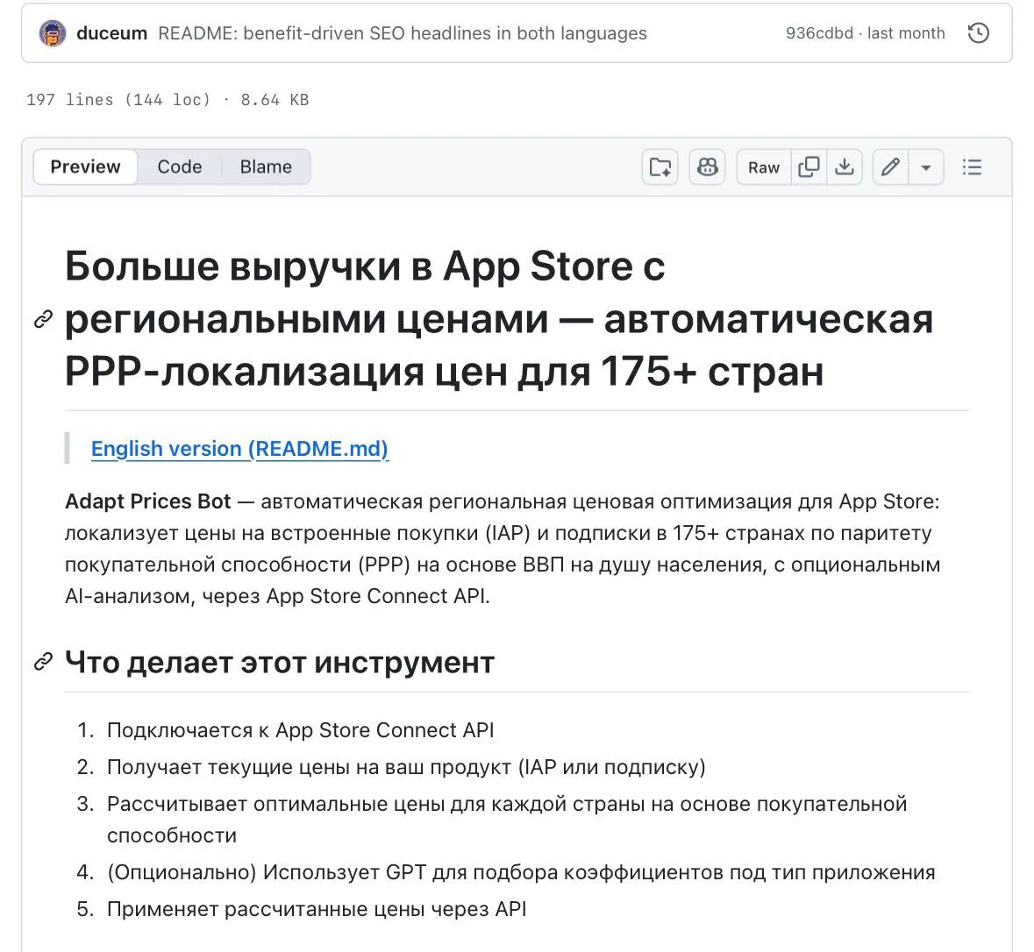Open commit hash 936cdbd
Image resolution: width=1034 pixels, height=952 pixels.
coord(819,33)
